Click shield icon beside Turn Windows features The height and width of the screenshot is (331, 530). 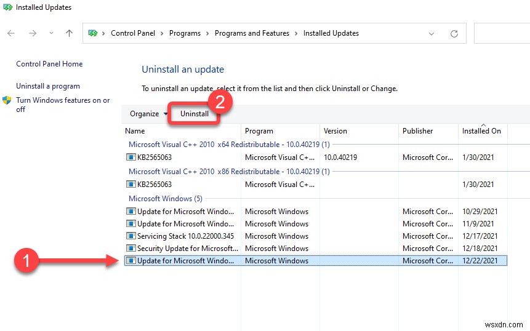point(7,100)
